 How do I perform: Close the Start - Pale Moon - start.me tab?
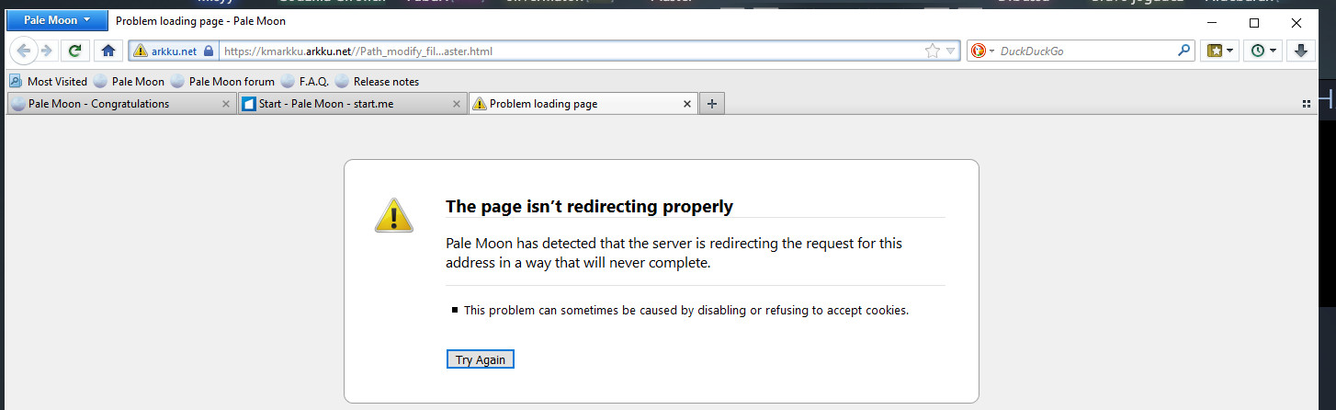[x=457, y=104]
